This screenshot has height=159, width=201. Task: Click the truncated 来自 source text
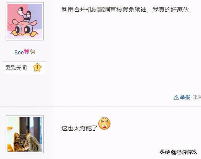click(197, 97)
